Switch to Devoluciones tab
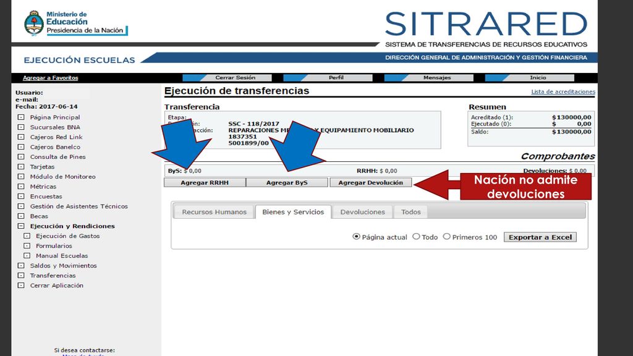This screenshot has height=356, width=633. pyautogui.click(x=362, y=212)
